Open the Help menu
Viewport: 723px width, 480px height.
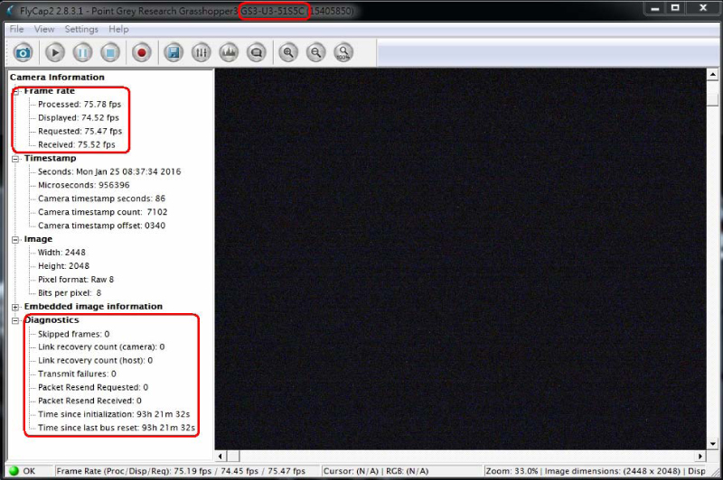pos(118,29)
